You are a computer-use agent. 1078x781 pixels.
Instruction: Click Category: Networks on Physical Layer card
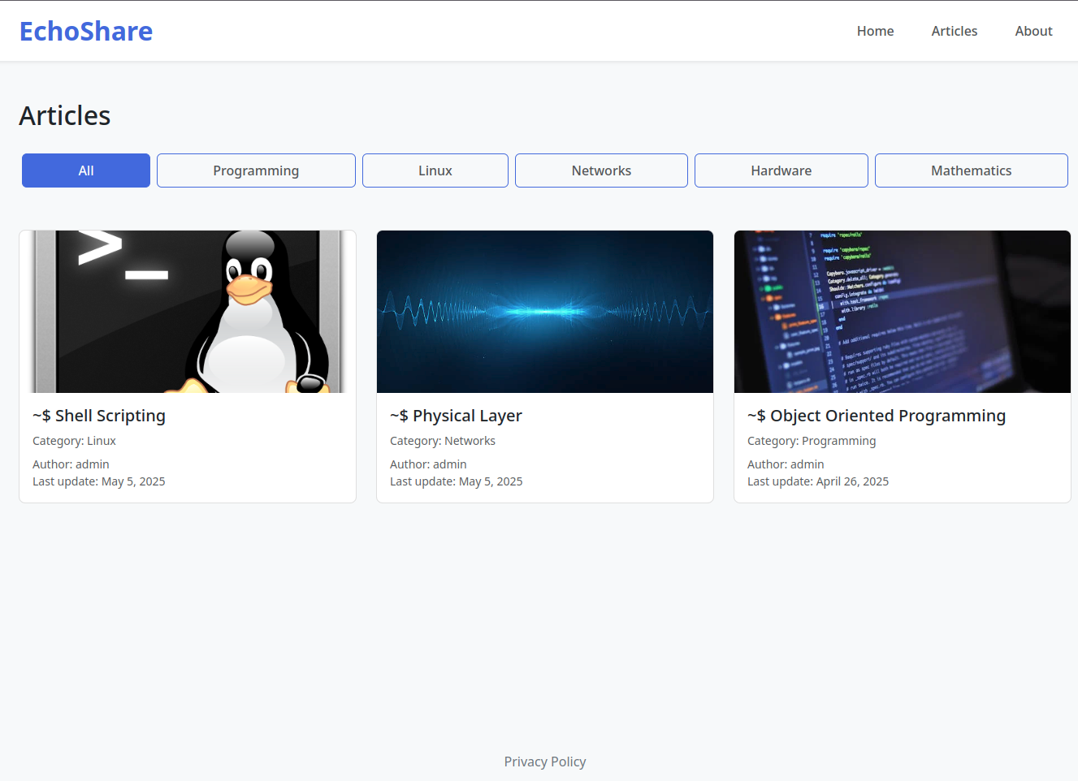point(443,441)
